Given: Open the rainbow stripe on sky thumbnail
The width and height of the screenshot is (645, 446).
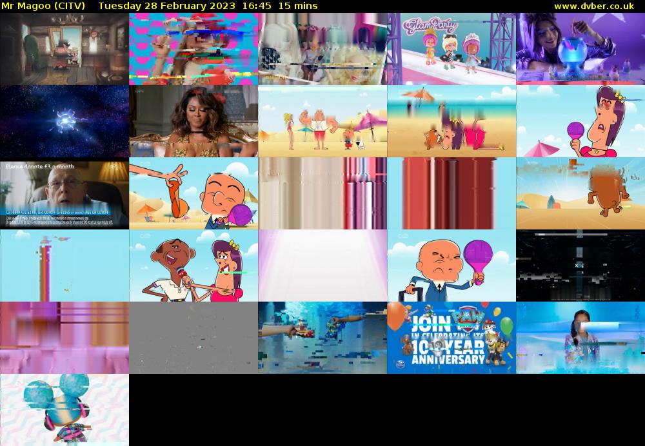Looking at the screenshot, I should (x=64, y=266).
